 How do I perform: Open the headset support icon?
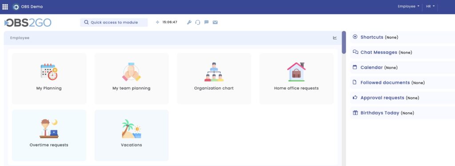198,22
